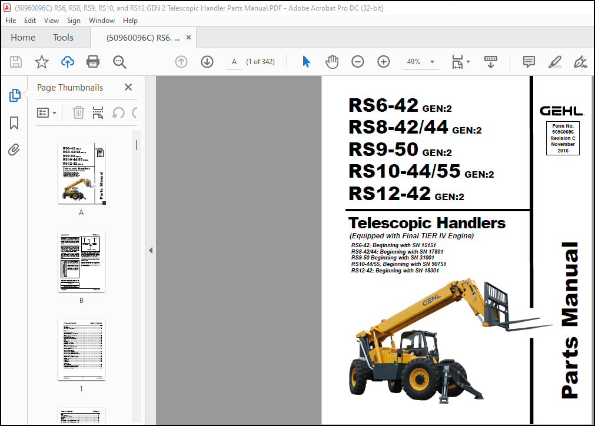Click the page count (1 of 342)
Image resolution: width=595 pixels, height=426 pixels.
(x=260, y=61)
